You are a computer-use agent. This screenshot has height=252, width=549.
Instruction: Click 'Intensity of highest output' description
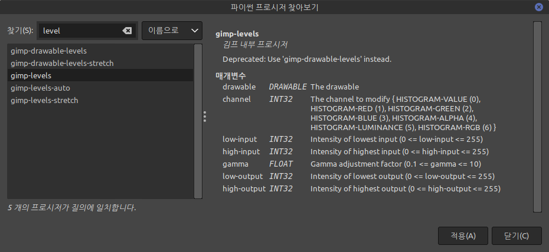[x=406, y=189]
